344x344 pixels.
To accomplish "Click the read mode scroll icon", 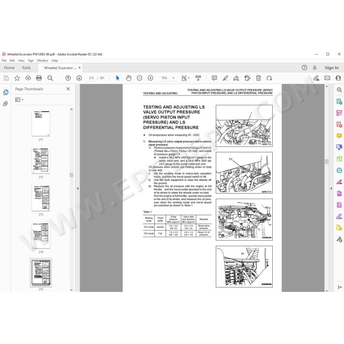I will [198, 78].
